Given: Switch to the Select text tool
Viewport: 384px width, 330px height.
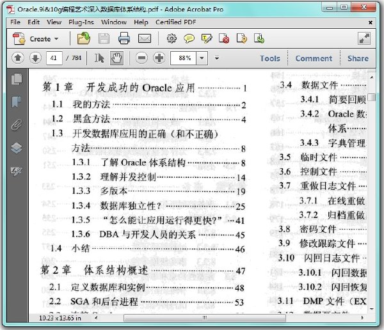Looking at the screenshot, I should tap(99, 58).
